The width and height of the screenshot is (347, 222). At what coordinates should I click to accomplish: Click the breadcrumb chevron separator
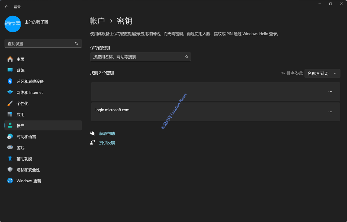coord(111,21)
